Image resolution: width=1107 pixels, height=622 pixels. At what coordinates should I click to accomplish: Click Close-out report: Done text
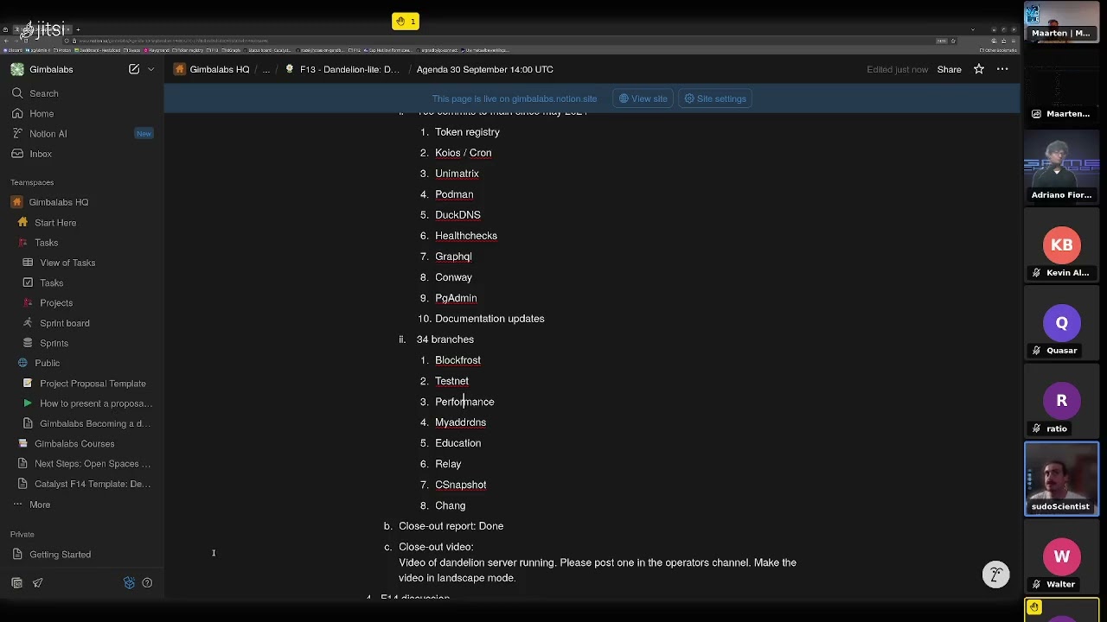point(451,526)
